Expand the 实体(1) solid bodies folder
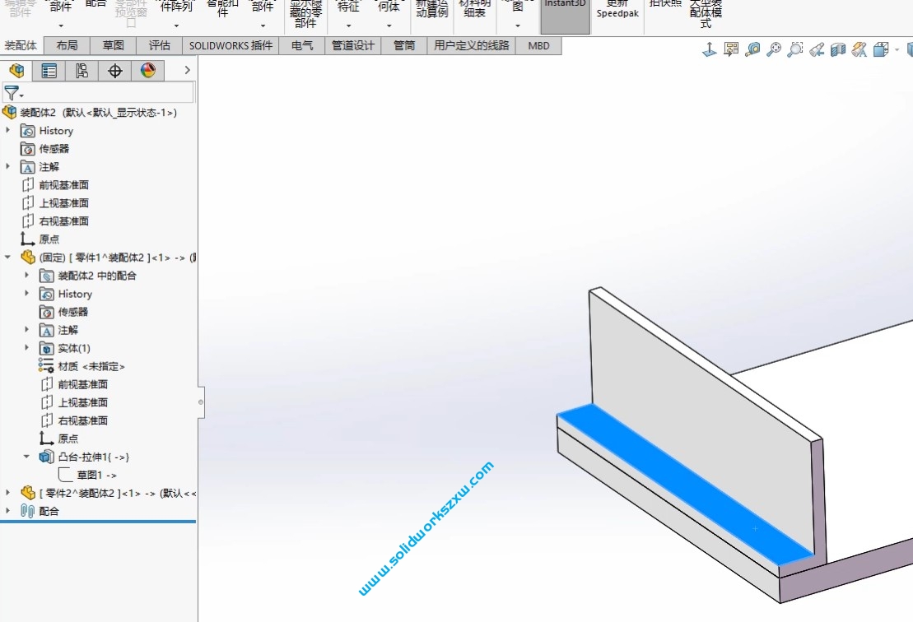Image resolution: width=913 pixels, height=622 pixels. coord(27,348)
